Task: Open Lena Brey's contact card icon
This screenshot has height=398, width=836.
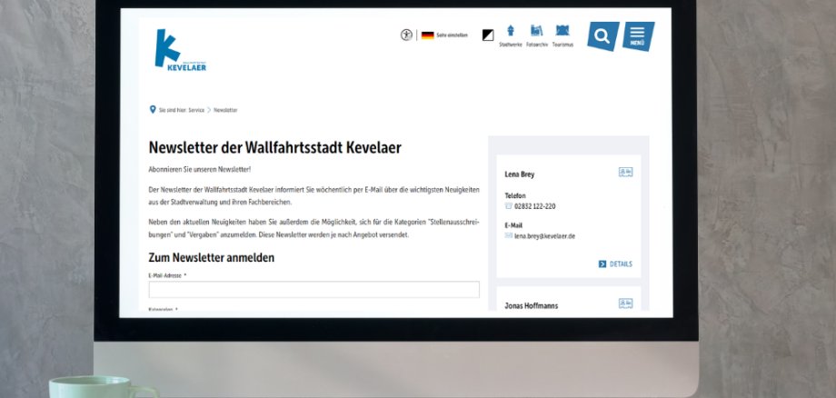Action: pyautogui.click(x=625, y=172)
